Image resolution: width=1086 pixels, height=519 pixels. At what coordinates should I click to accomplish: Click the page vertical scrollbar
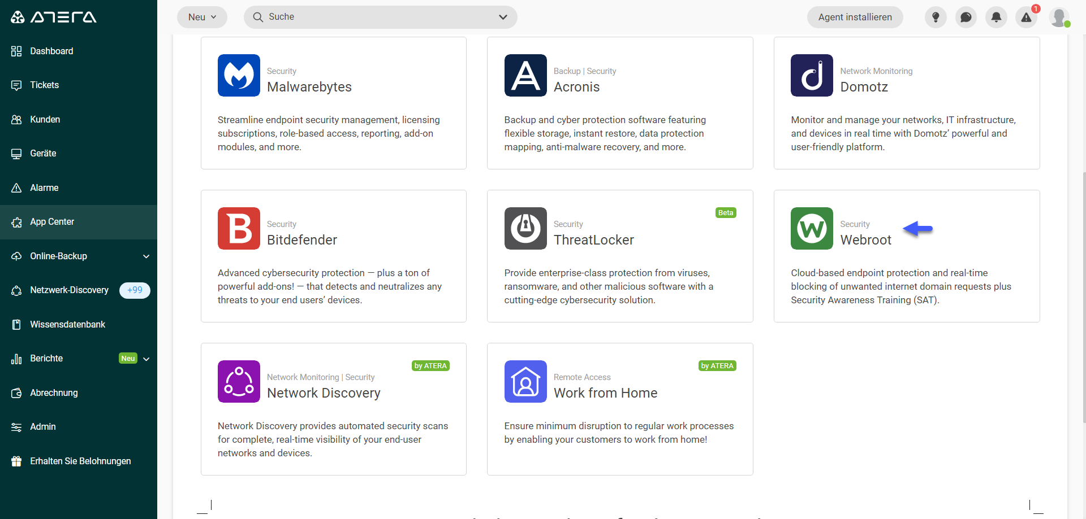click(x=1083, y=296)
